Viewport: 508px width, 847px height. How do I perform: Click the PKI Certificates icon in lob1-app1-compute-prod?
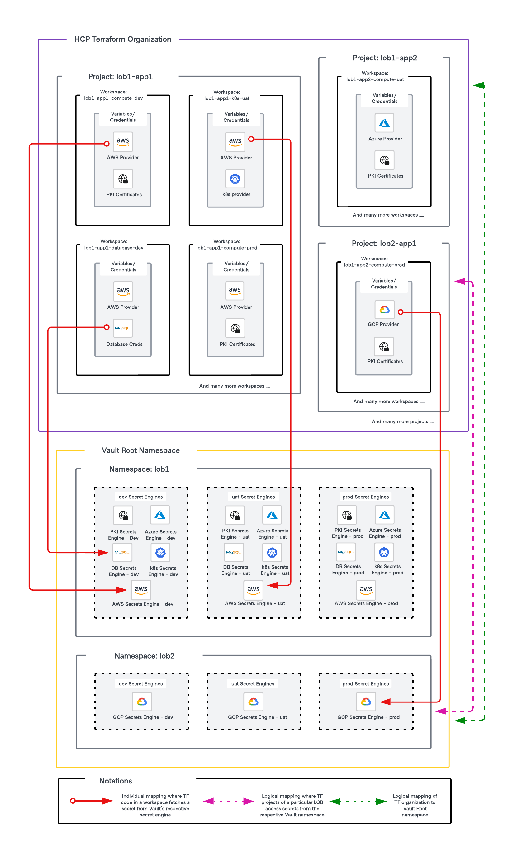pos(235,328)
